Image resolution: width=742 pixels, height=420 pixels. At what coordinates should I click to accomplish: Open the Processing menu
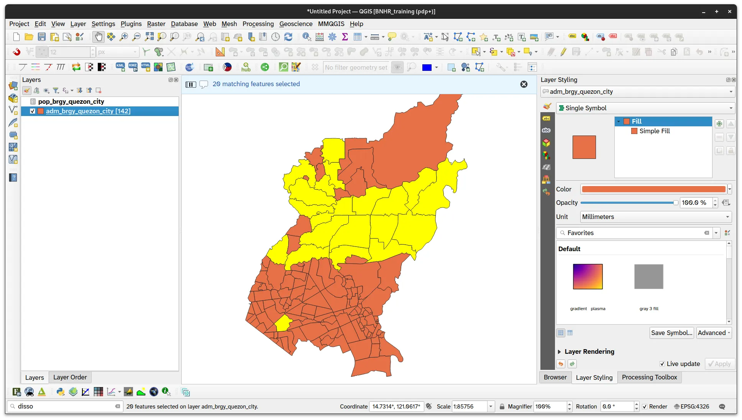pos(258,24)
